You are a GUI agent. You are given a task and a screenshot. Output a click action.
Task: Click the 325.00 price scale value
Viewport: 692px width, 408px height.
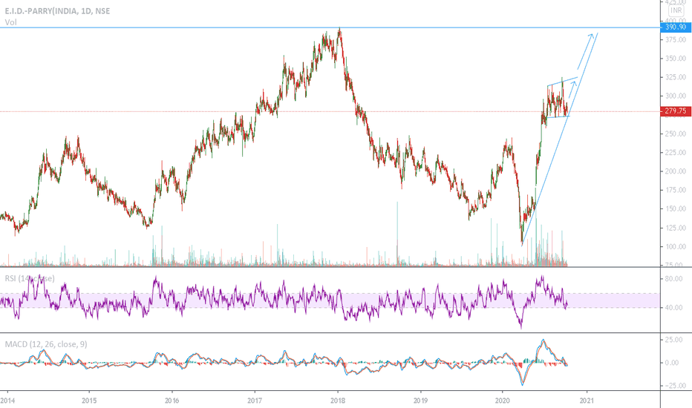pyautogui.click(x=675, y=77)
